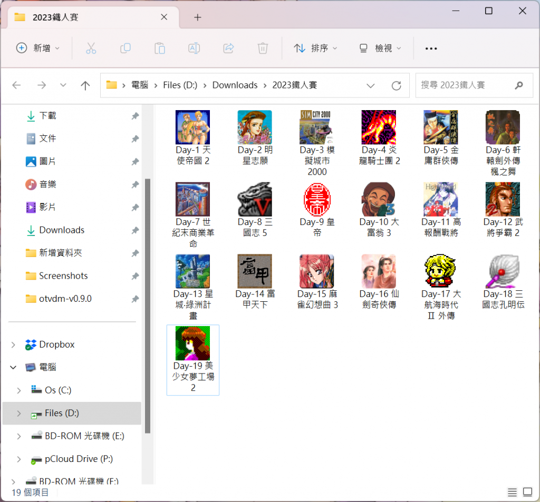Go back with the left arrow

coord(16,85)
